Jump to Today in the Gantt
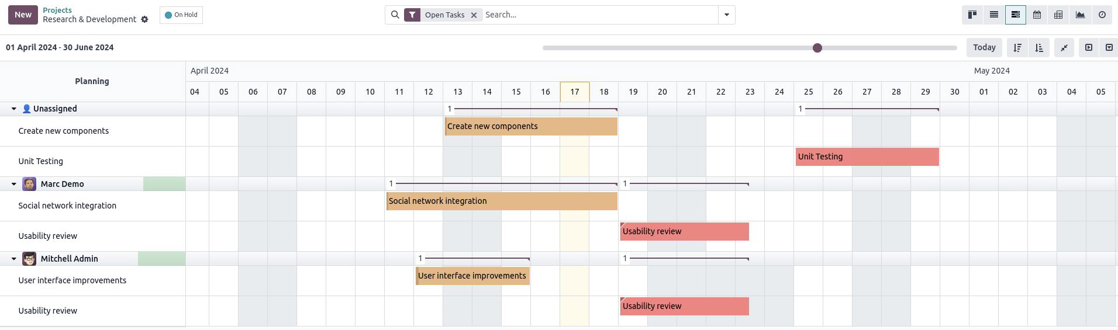1118x330 pixels. [x=984, y=47]
